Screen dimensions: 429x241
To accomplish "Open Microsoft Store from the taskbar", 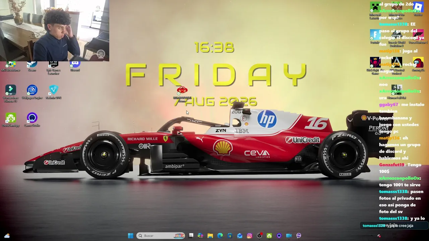I will (230, 236).
